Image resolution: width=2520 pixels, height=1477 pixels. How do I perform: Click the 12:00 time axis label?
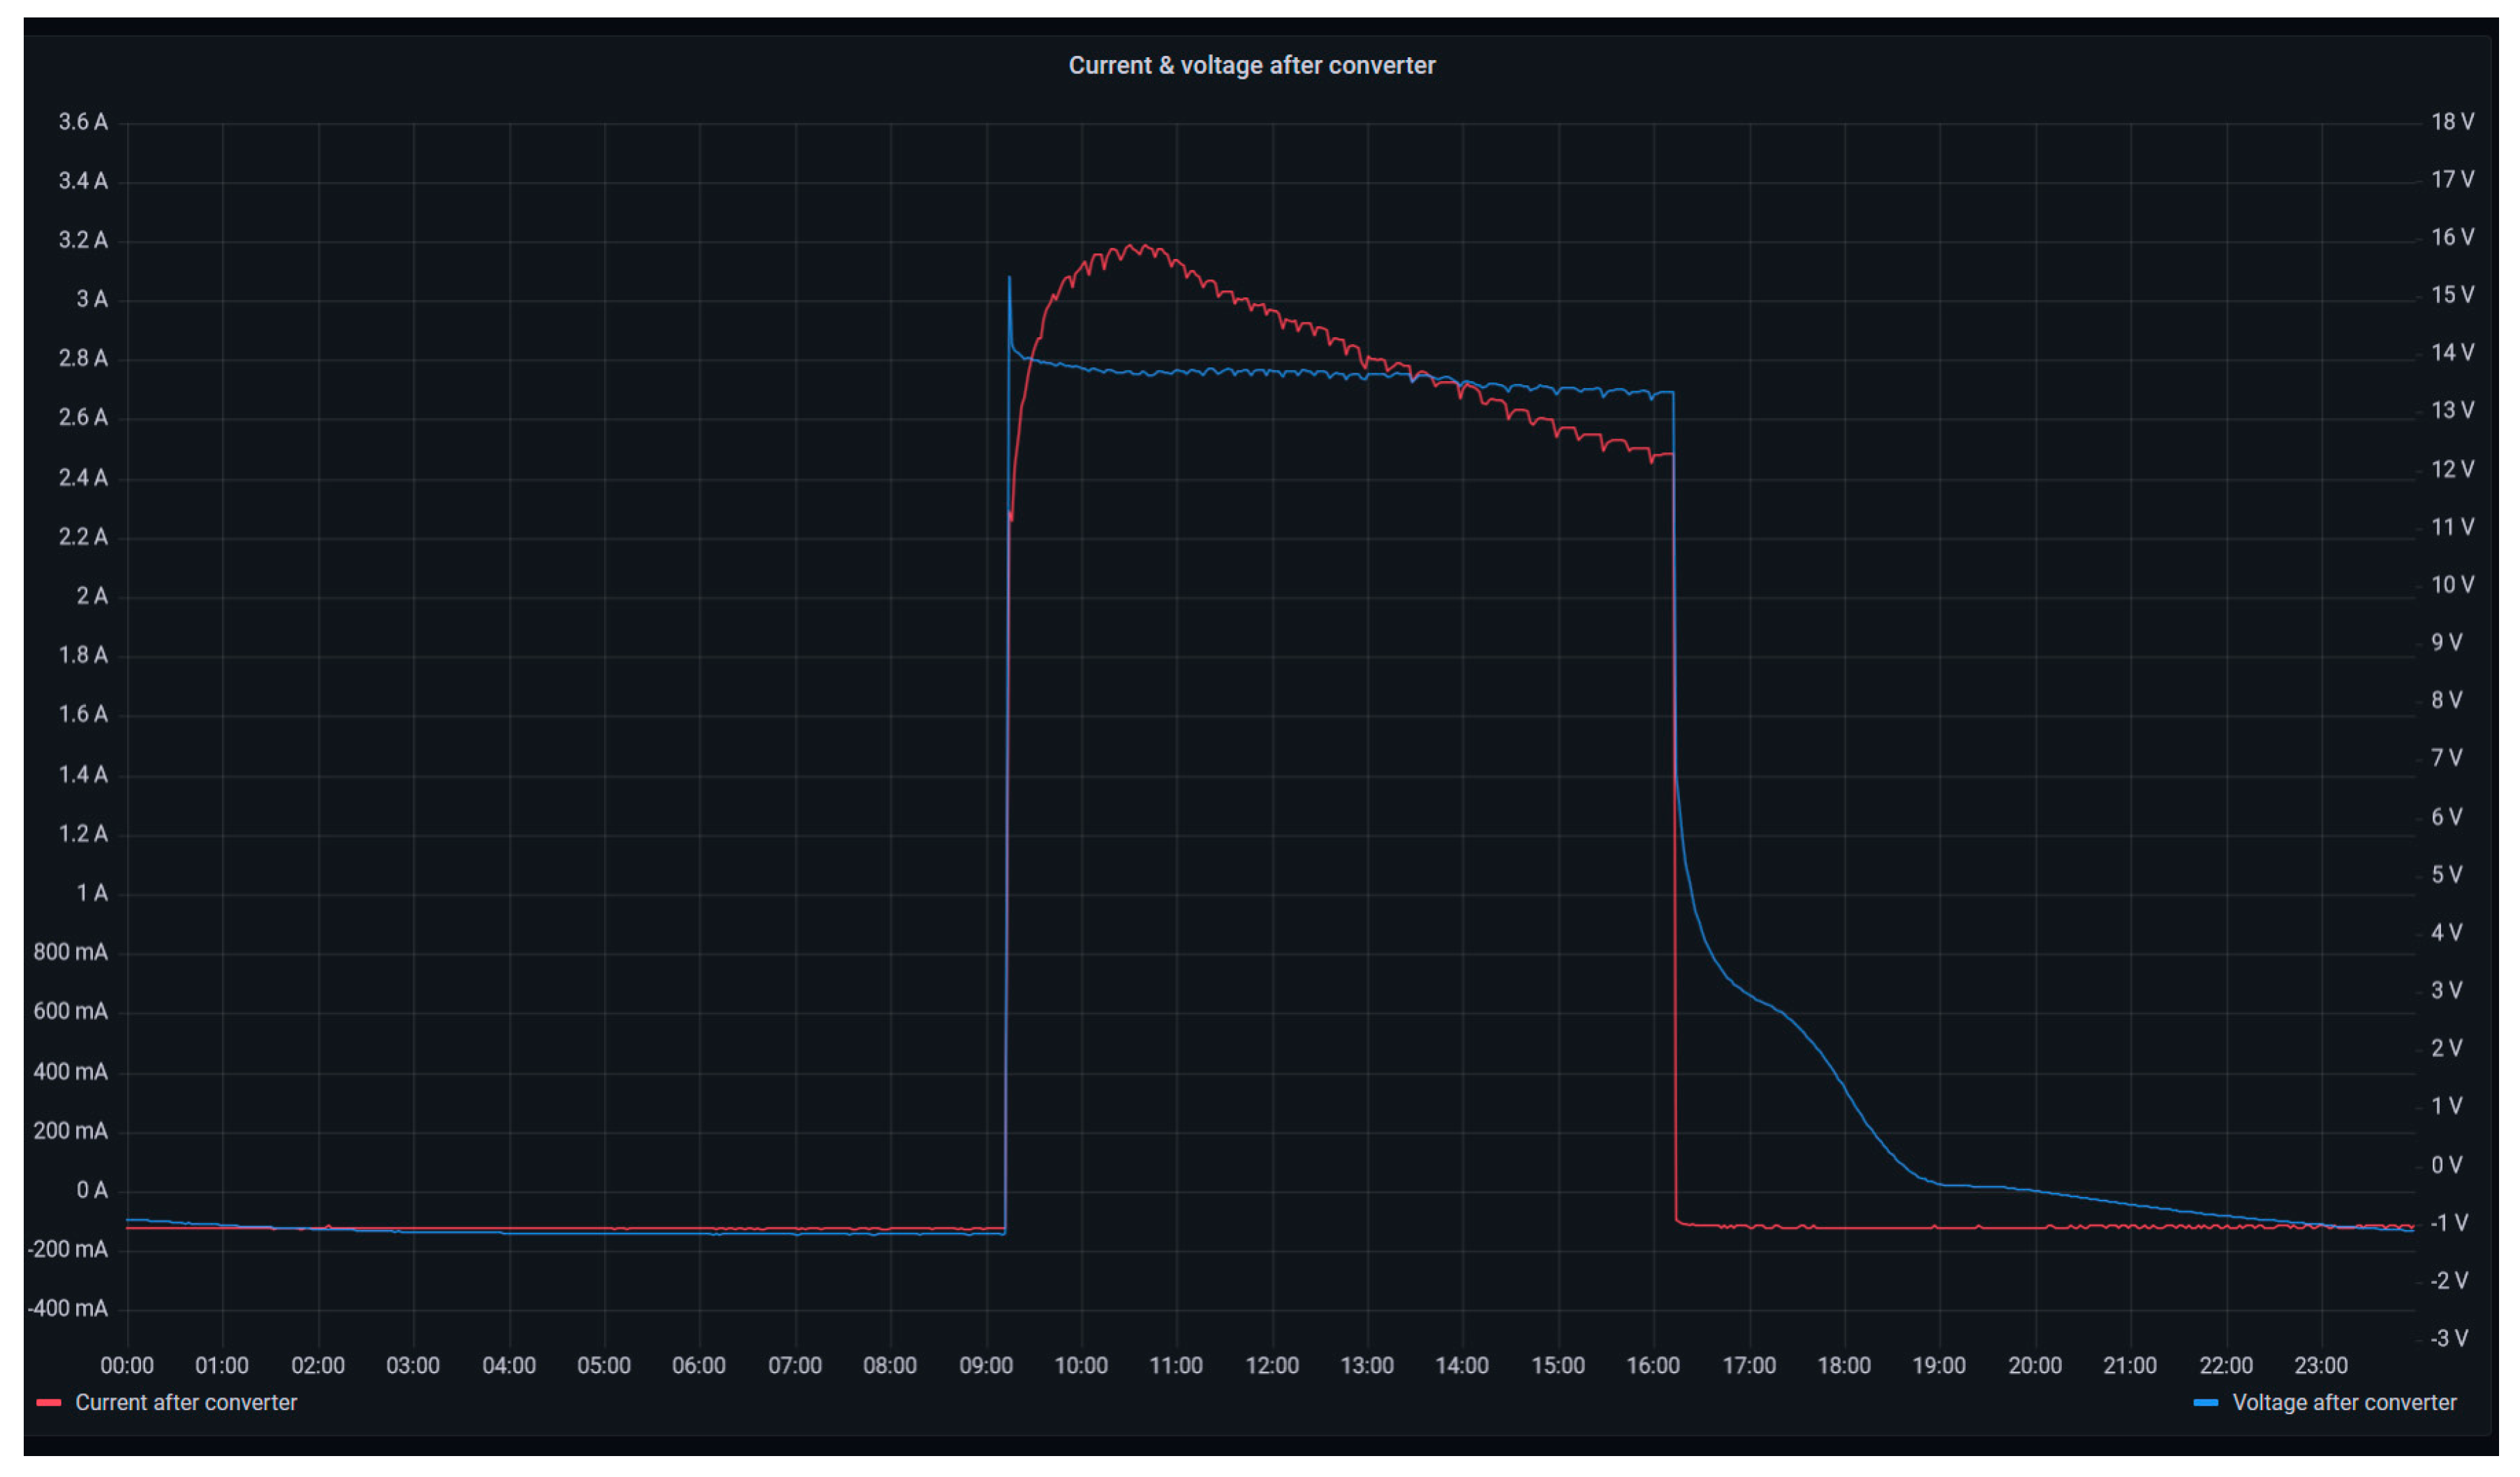[x=1272, y=1365]
